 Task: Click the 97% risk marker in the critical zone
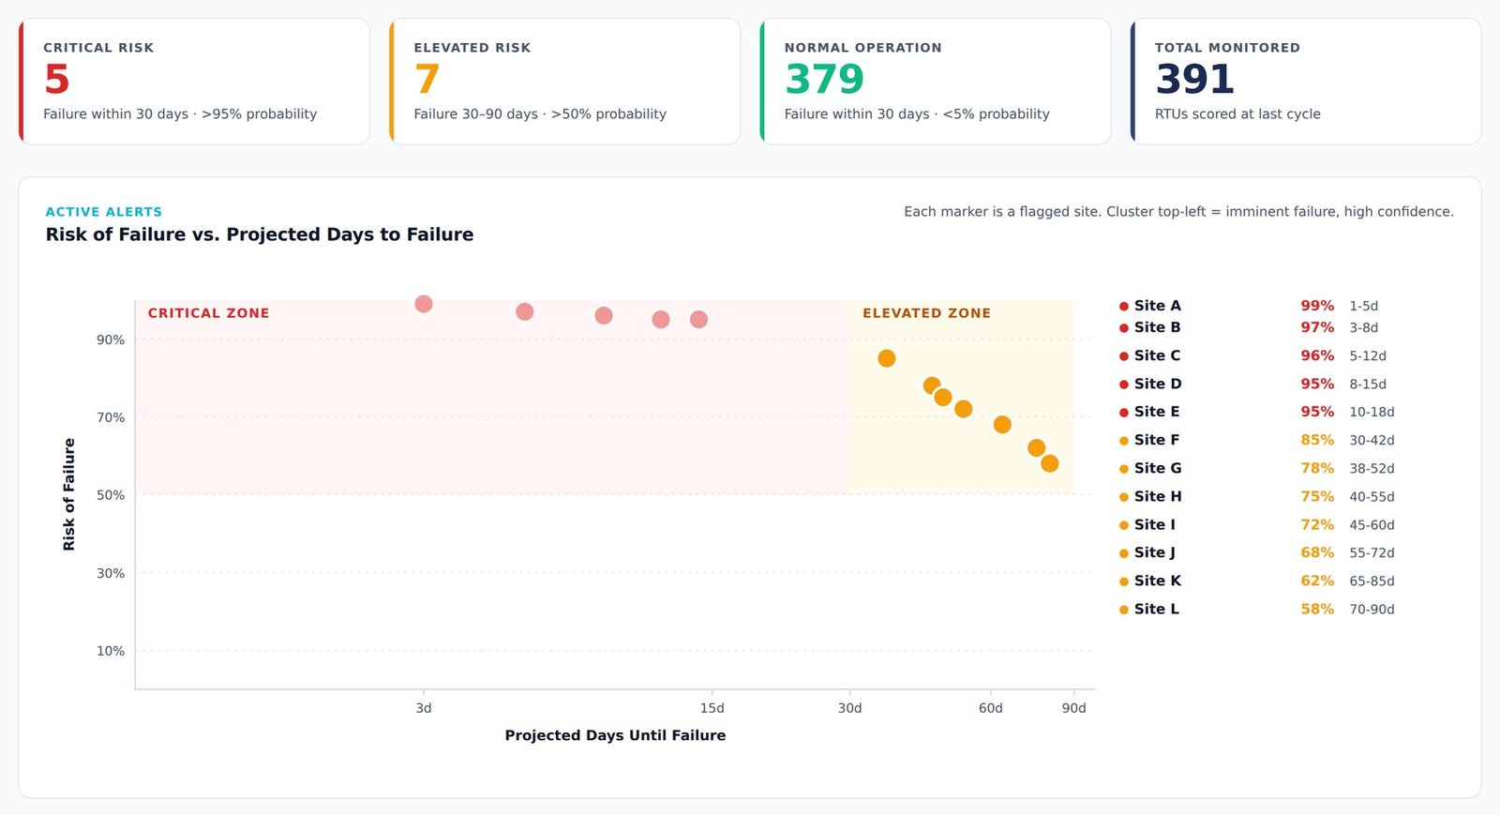coord(525,311)
